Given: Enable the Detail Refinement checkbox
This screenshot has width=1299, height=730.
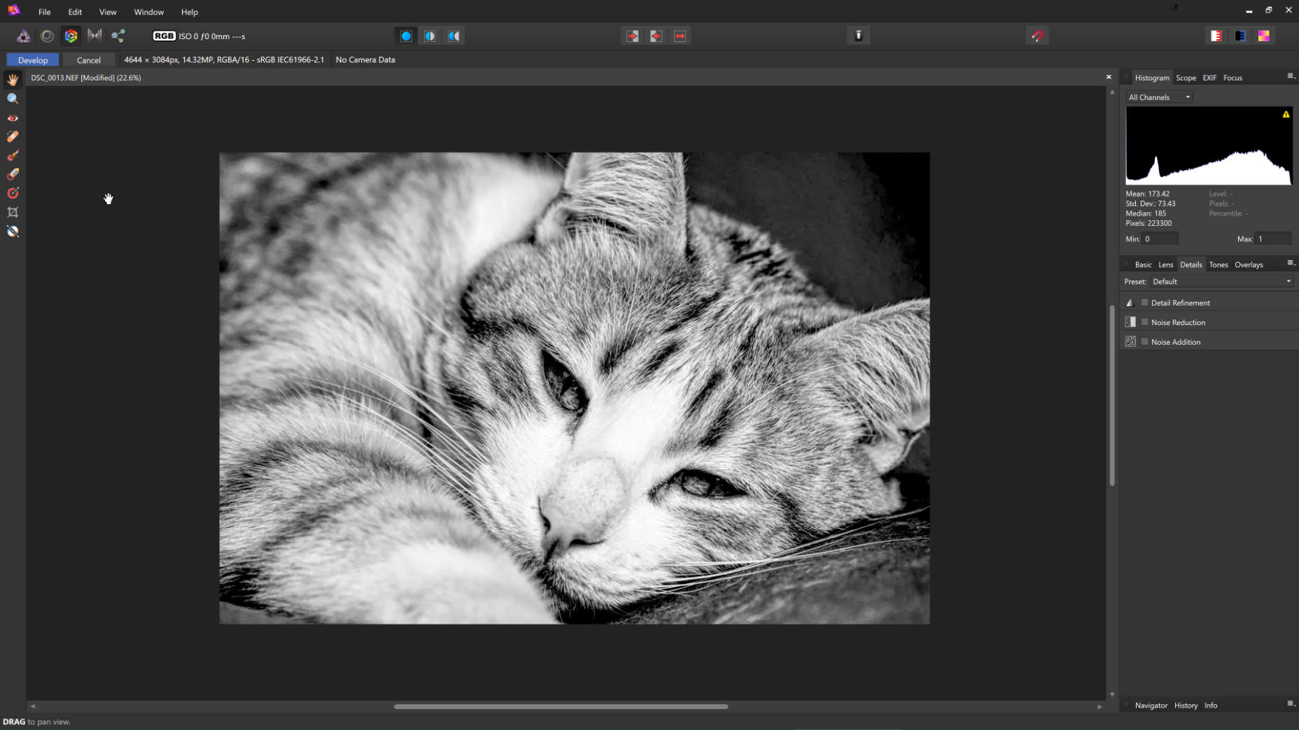Looking at the screenshot, I should tap(1145, 303).
